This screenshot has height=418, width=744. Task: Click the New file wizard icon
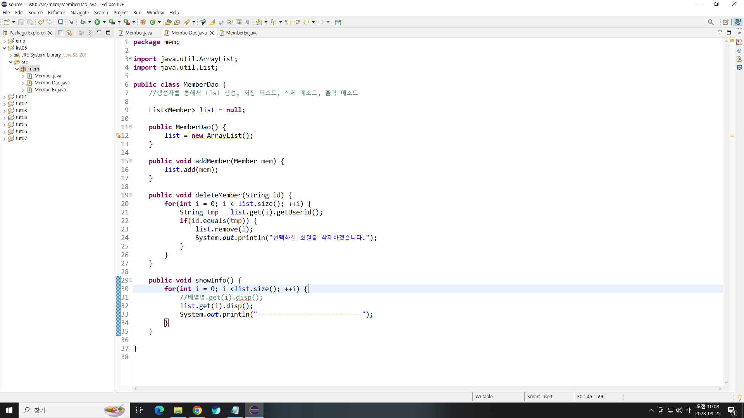tap(7, 22)
